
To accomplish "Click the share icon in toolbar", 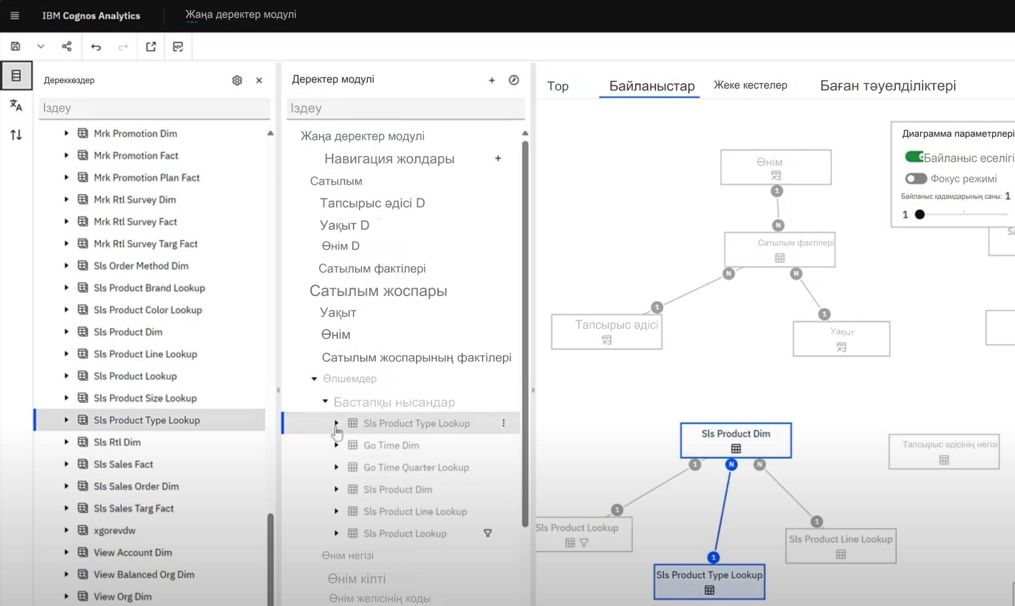I will [x=67, y=47].
